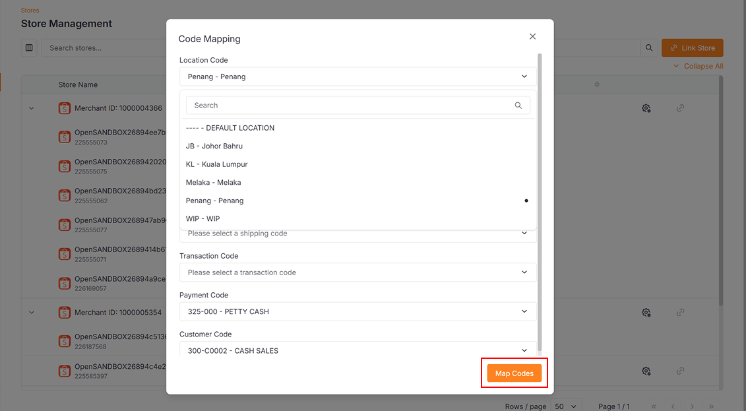Screen dimensions: 746x411
Task: Select JB - Johor Bahru location option
Action: 214,146
